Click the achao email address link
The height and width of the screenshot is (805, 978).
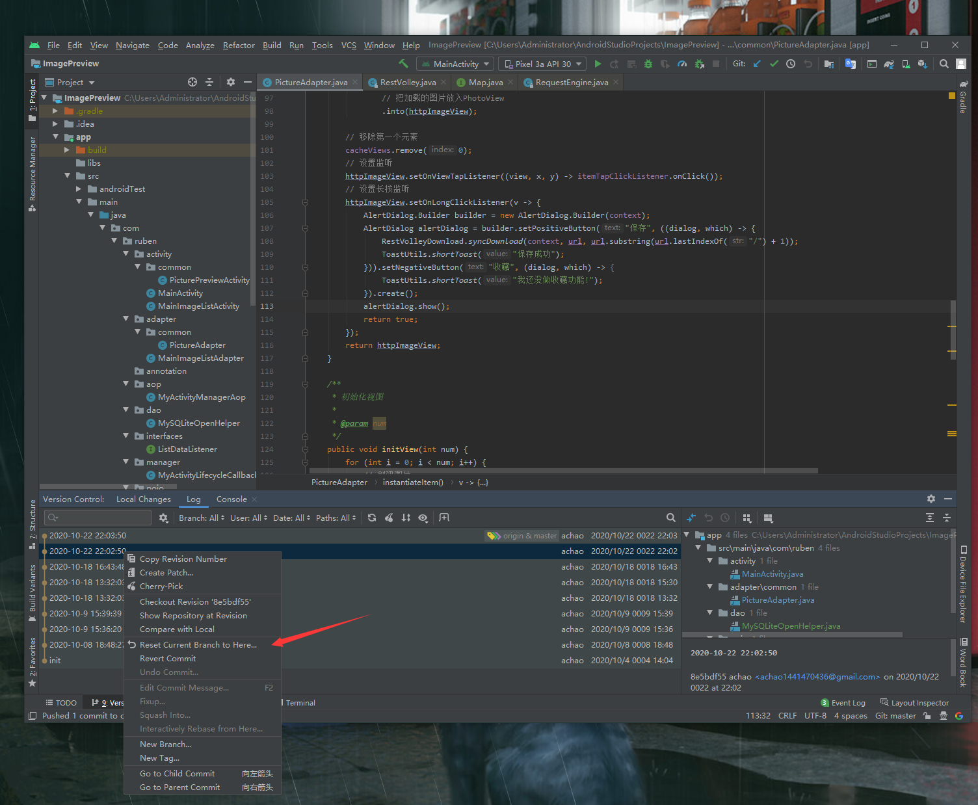pos(817,677)
